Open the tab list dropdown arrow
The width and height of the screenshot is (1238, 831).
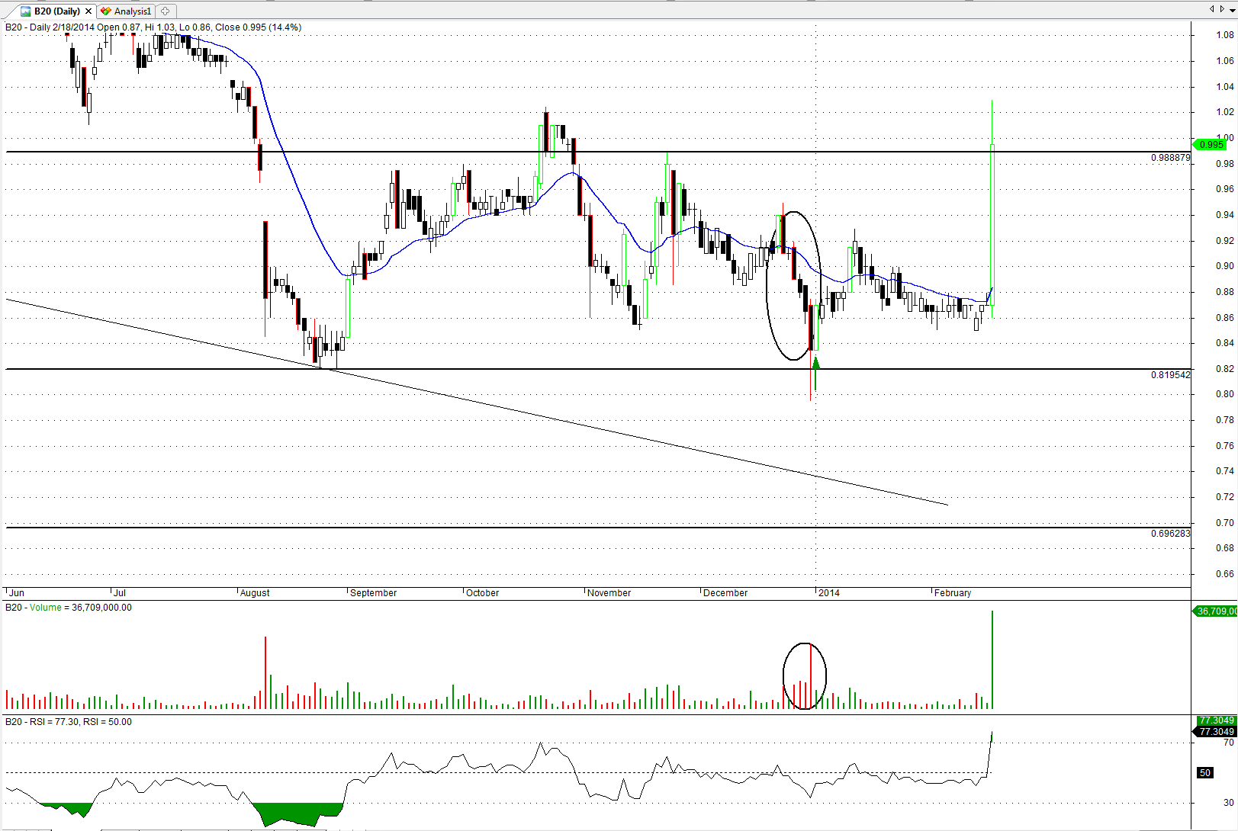[1232, 9]
